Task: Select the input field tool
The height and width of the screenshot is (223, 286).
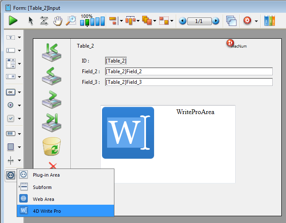Action: click(11, 50)
